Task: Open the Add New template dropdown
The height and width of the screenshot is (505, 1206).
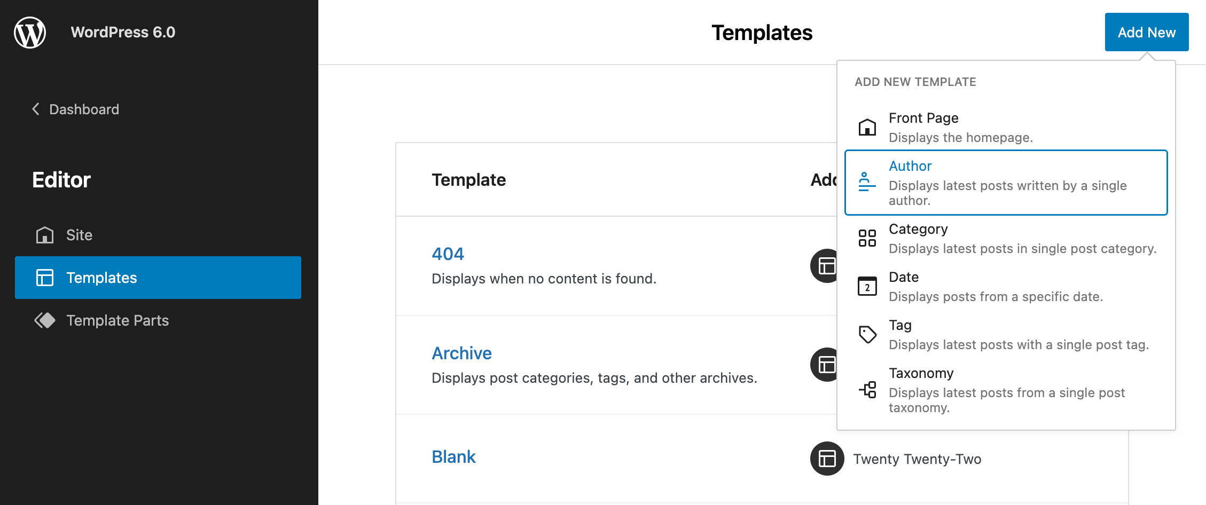Action: click(x=1146, y=31)
